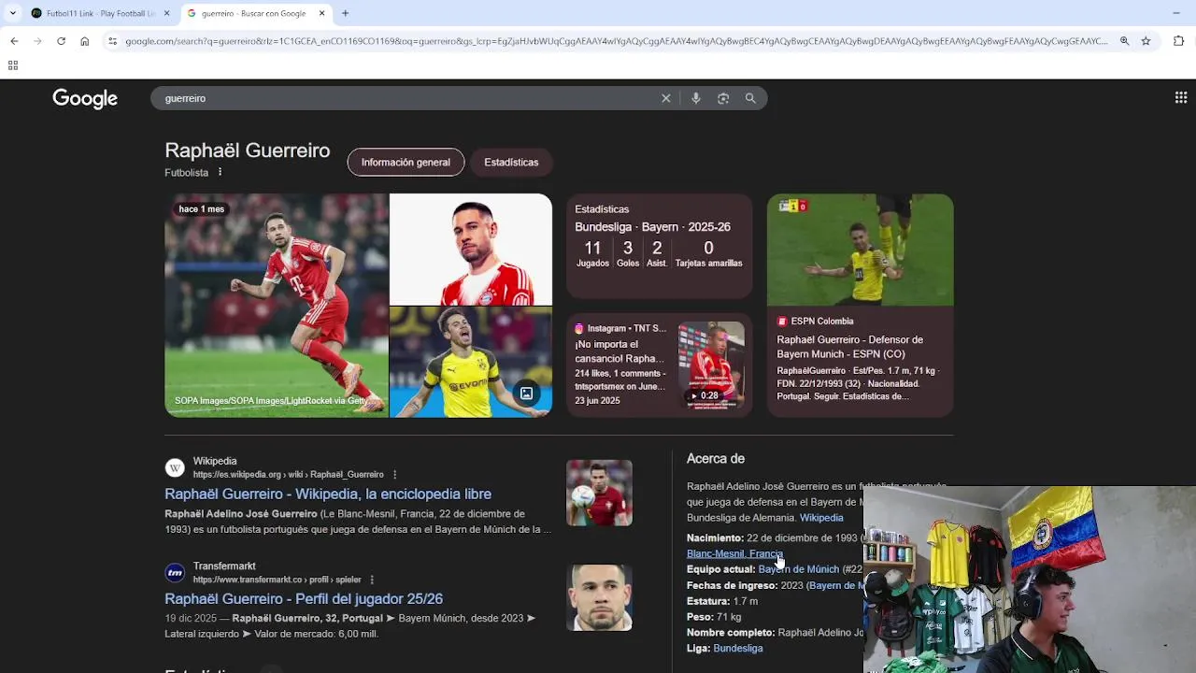Click the Raphaël Guerreiro heading
This screenshot has width=1196, height=673.
click(x=248, y=150)
